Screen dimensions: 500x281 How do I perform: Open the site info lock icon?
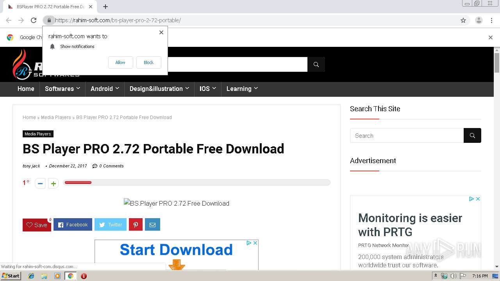(49, 20)
